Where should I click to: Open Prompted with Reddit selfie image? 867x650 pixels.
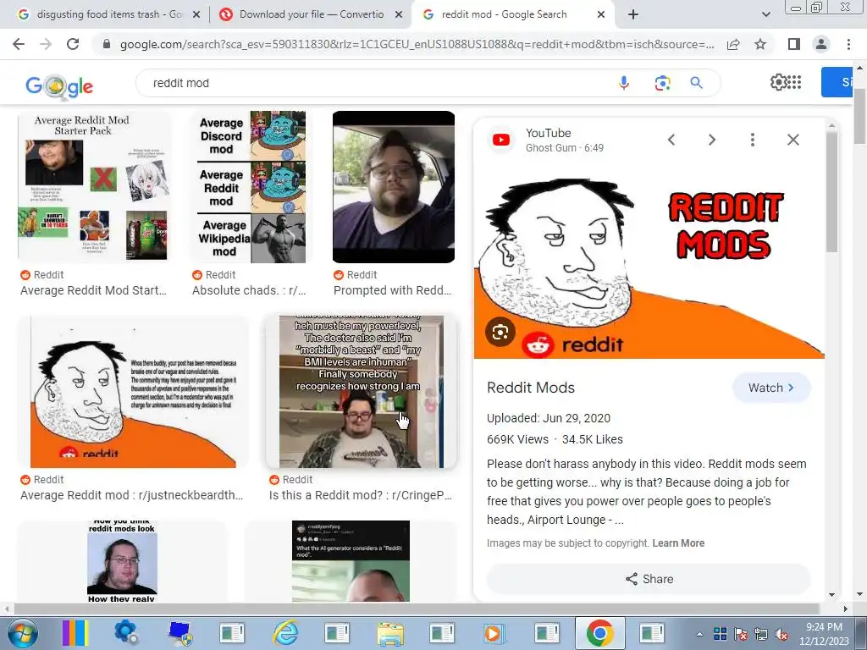(x=393, y=186)
